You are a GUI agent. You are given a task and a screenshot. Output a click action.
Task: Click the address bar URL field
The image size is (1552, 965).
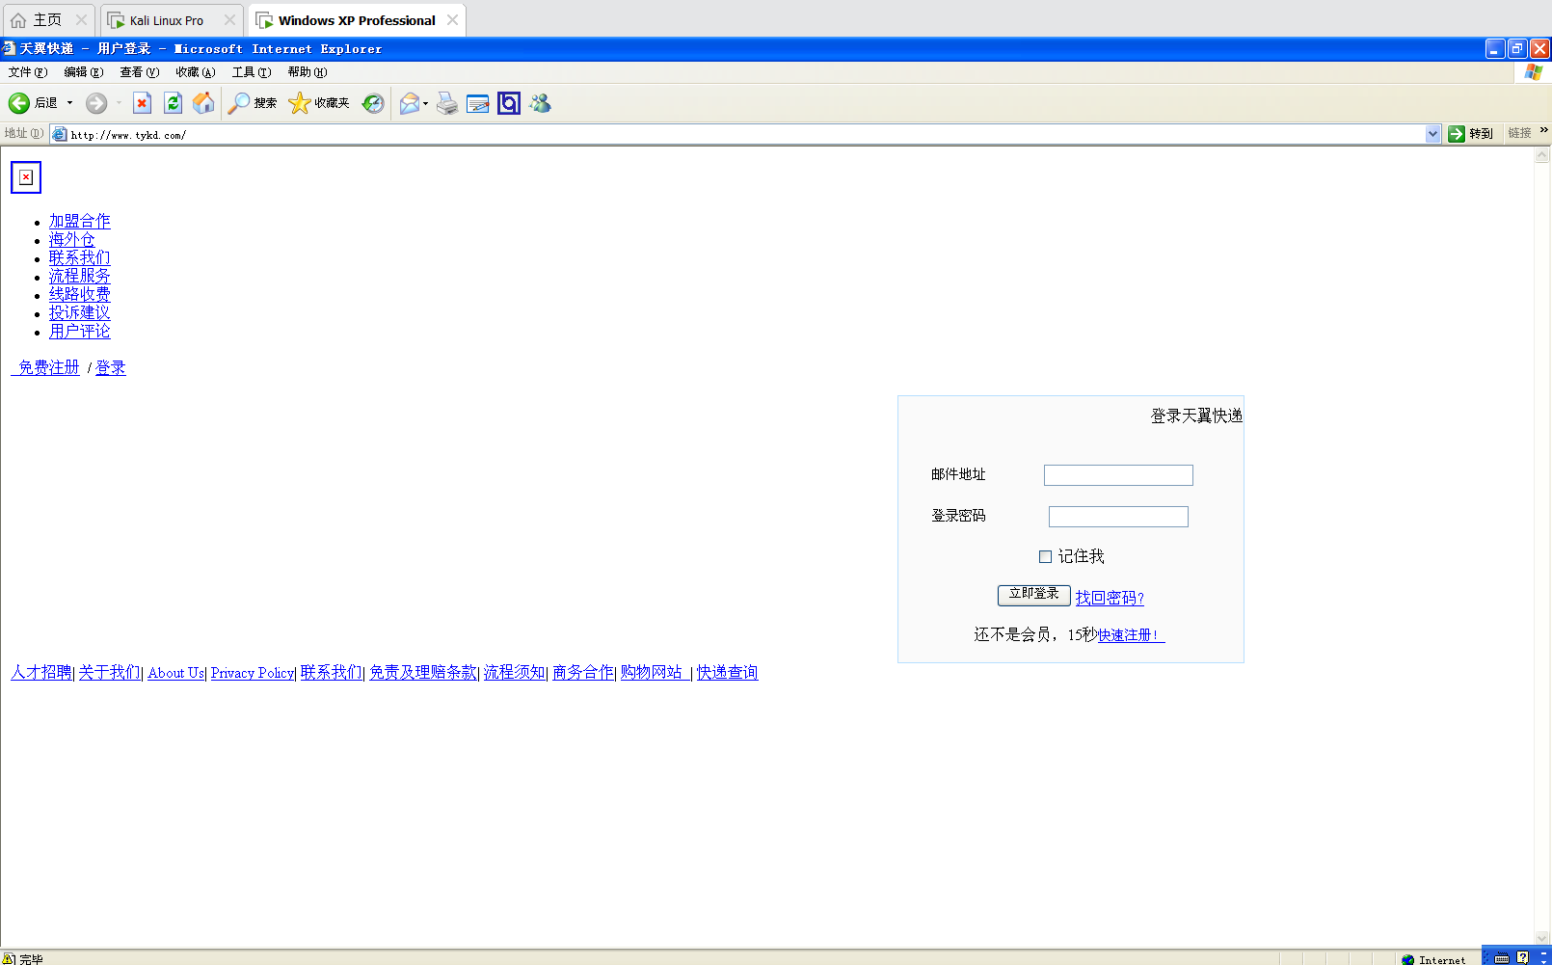(746, 135)
